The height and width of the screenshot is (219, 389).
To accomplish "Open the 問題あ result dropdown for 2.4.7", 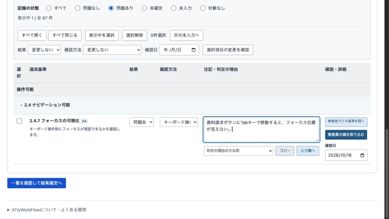I will (141, 122).
